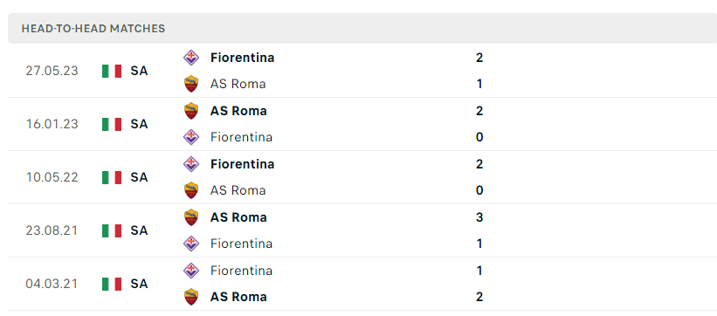Click AS Roma score 3 in 23.08.21 match
This screenshot has height=316, width=717.
[x=479, y=217]
